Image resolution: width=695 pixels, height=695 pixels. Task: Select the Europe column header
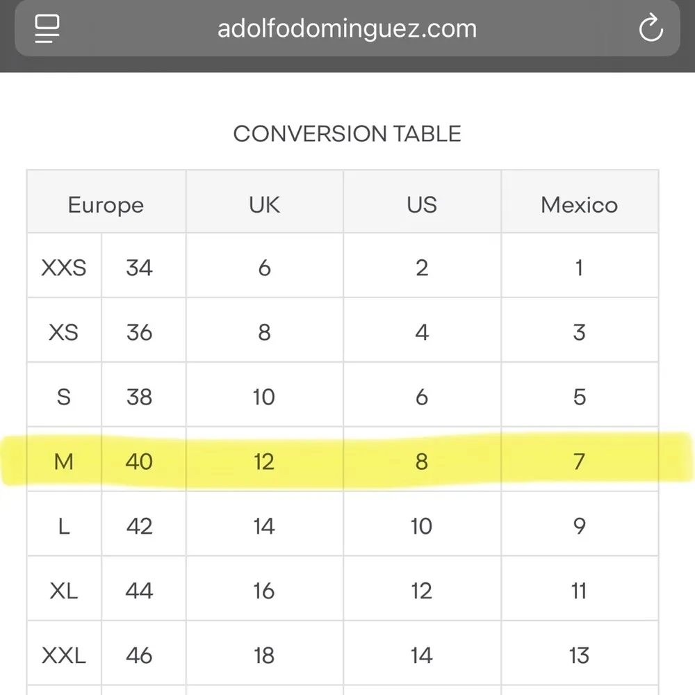106,205
